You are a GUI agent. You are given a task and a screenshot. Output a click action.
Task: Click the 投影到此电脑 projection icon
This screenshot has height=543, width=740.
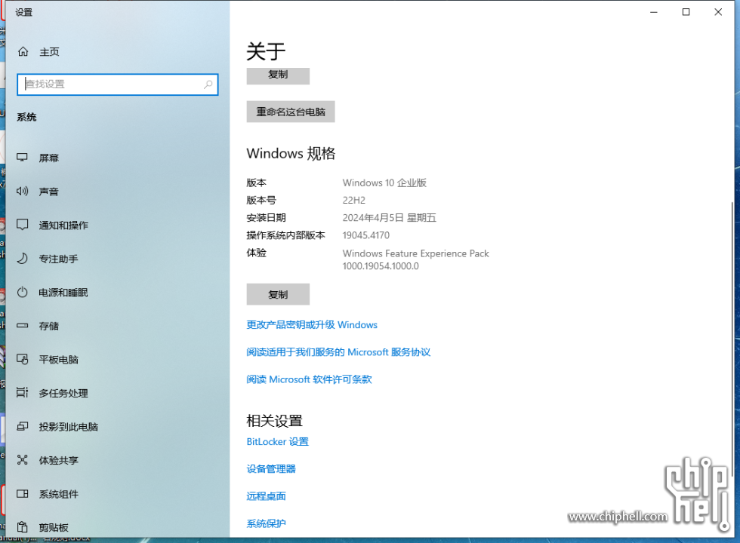22,427
